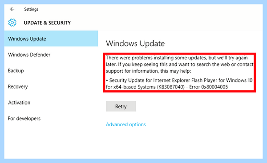Click the Windows Update page heading
Viewport: 267px width, 163px height.
[135, 43]
